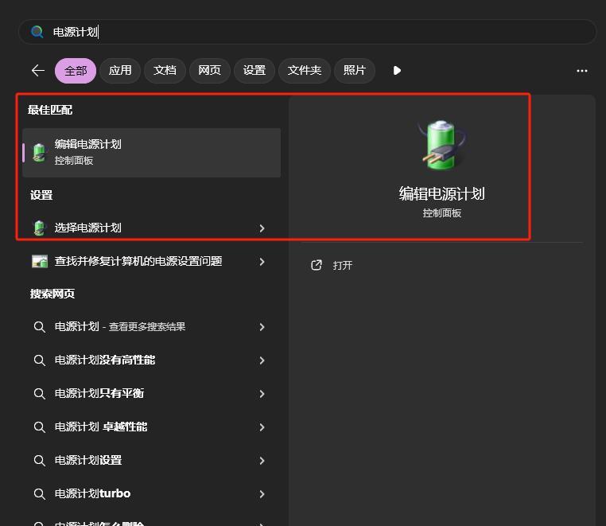Switch to the 应用 filter tab
The image size is (606, 526).
coord(120,71)
